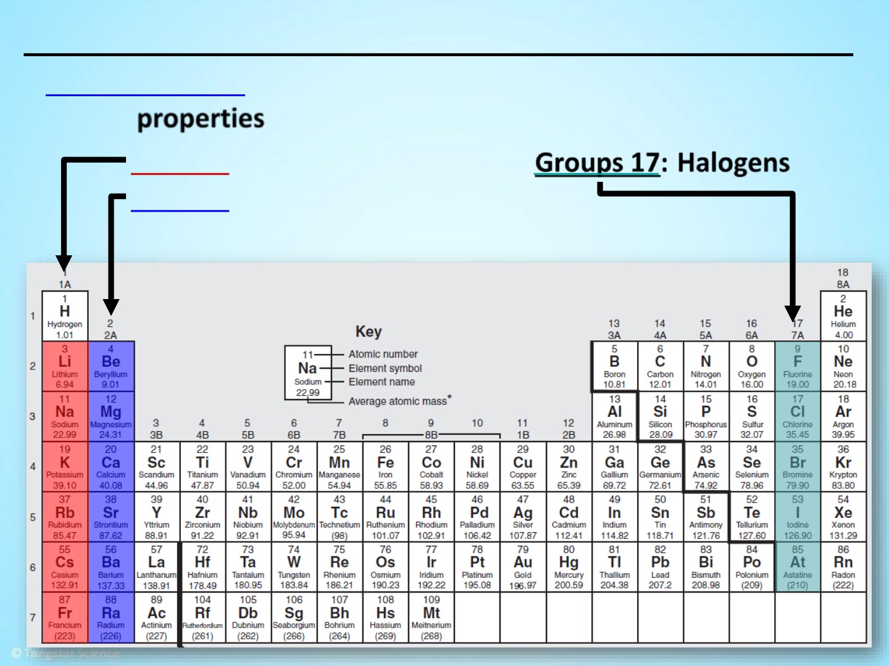Click the Rubidium element cell
This screenshot has height=666, width=889.
65,517
